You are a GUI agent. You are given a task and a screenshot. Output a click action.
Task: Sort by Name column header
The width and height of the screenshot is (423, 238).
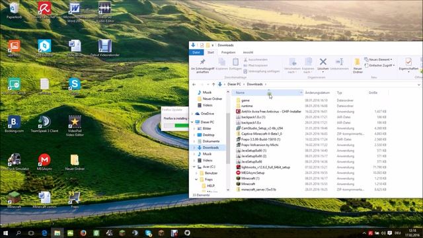(267, 93)
